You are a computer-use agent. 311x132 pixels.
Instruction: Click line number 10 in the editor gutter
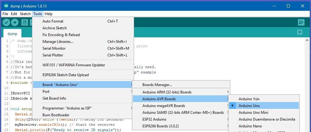point(6,88)
